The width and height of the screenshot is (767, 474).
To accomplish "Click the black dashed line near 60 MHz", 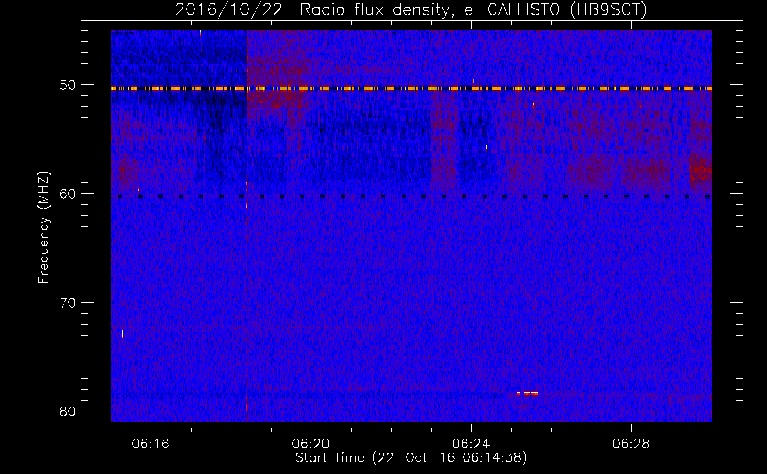I will coord(414,196).
